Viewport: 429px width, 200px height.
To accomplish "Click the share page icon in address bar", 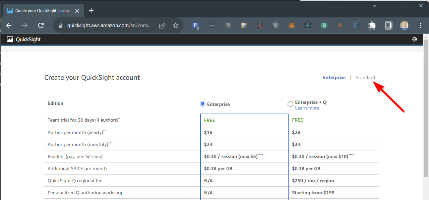I will pyautogui.click(x=162, y=25).
